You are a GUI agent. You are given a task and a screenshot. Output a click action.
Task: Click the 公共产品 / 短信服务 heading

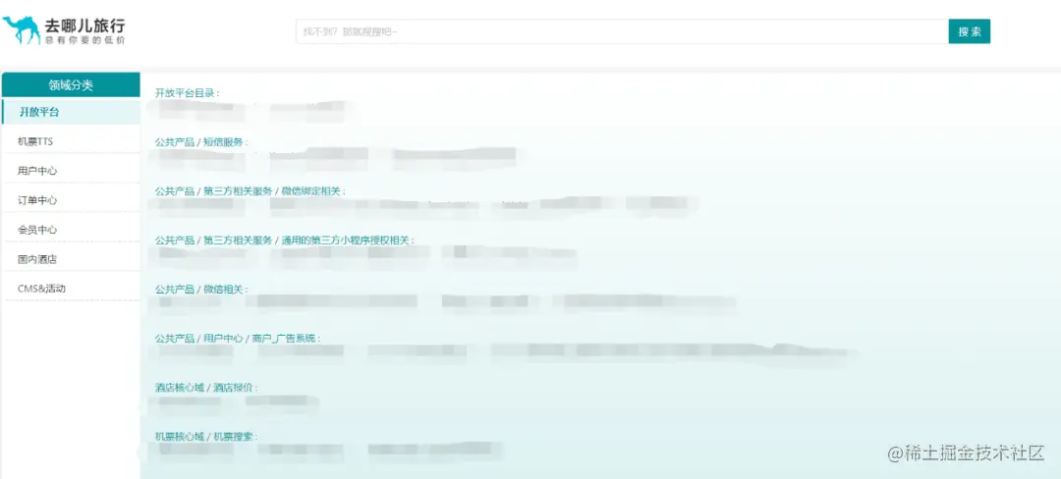click(201, 142)
